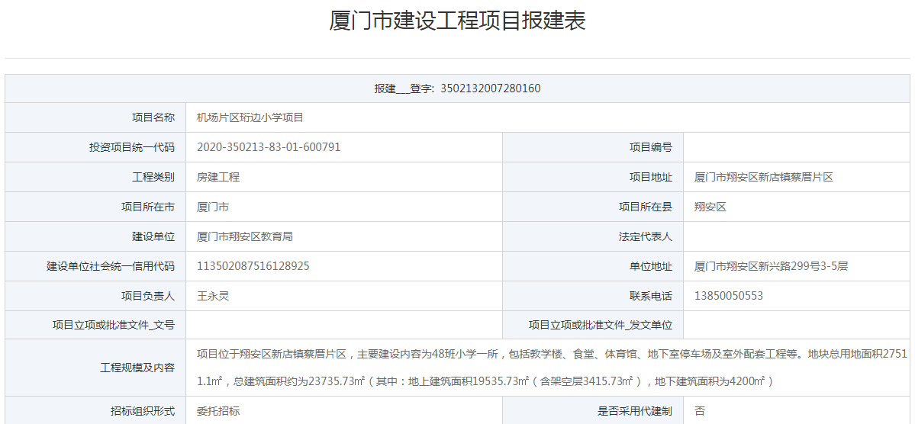Select value 房建工程
915x424 pixels.
218,177
